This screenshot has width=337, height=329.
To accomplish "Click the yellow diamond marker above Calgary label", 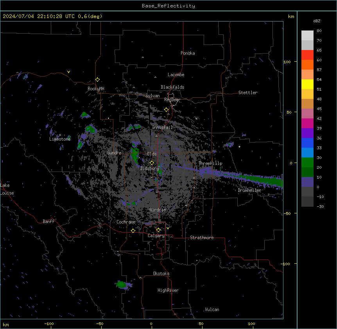I will coord(158,230).
